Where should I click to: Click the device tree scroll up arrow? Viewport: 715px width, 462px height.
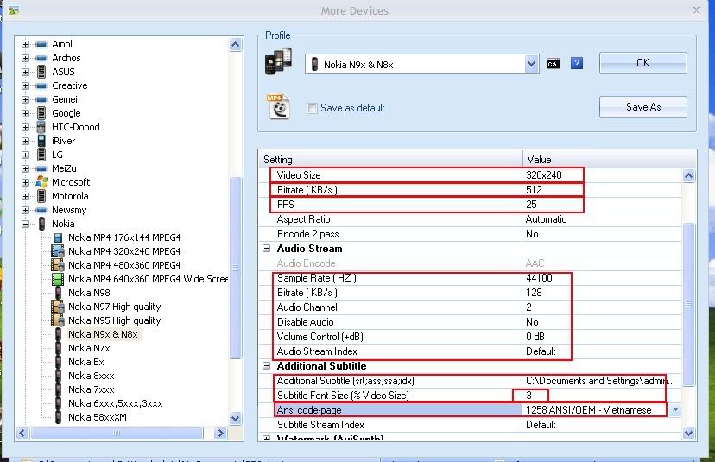[x=235, y=44]
